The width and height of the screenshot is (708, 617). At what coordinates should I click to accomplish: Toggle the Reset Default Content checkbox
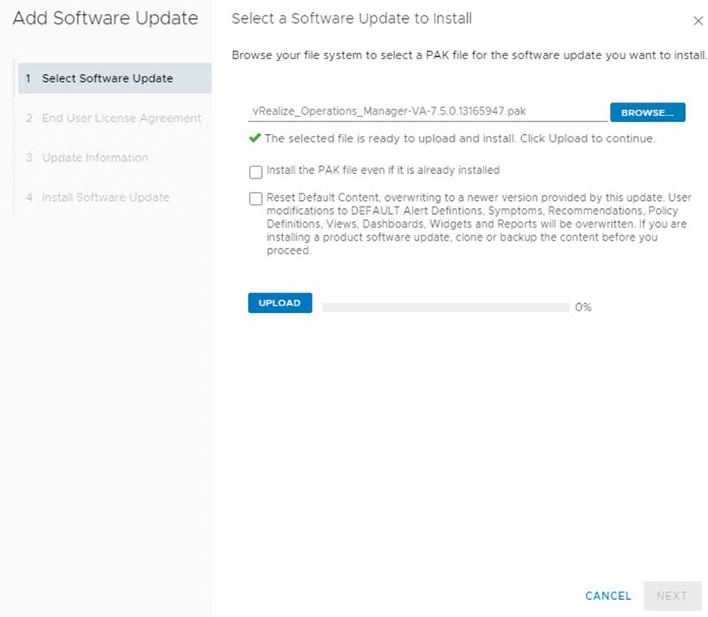click(256, 199)
